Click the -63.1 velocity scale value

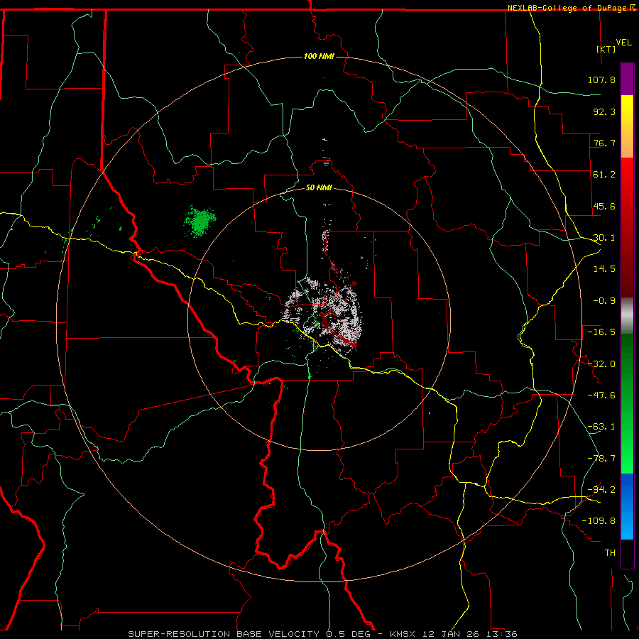[x=601, y=427]
